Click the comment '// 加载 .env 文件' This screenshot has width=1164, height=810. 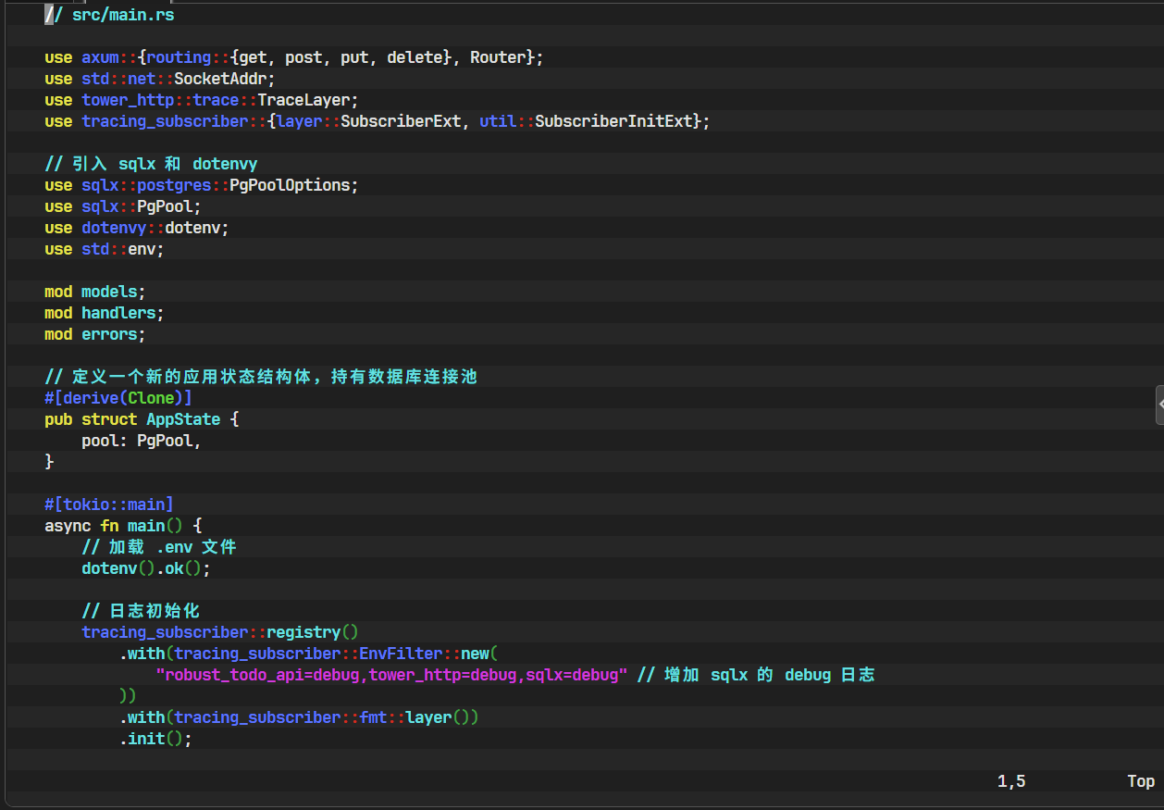(x=159, y=547)
